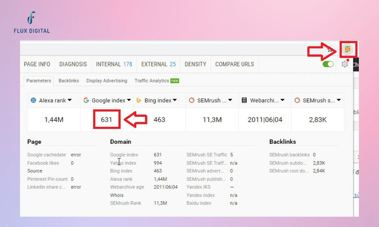The image size is (379, 227).
Task: Click the 463 Bing index value in table
Action: point(159,120)
